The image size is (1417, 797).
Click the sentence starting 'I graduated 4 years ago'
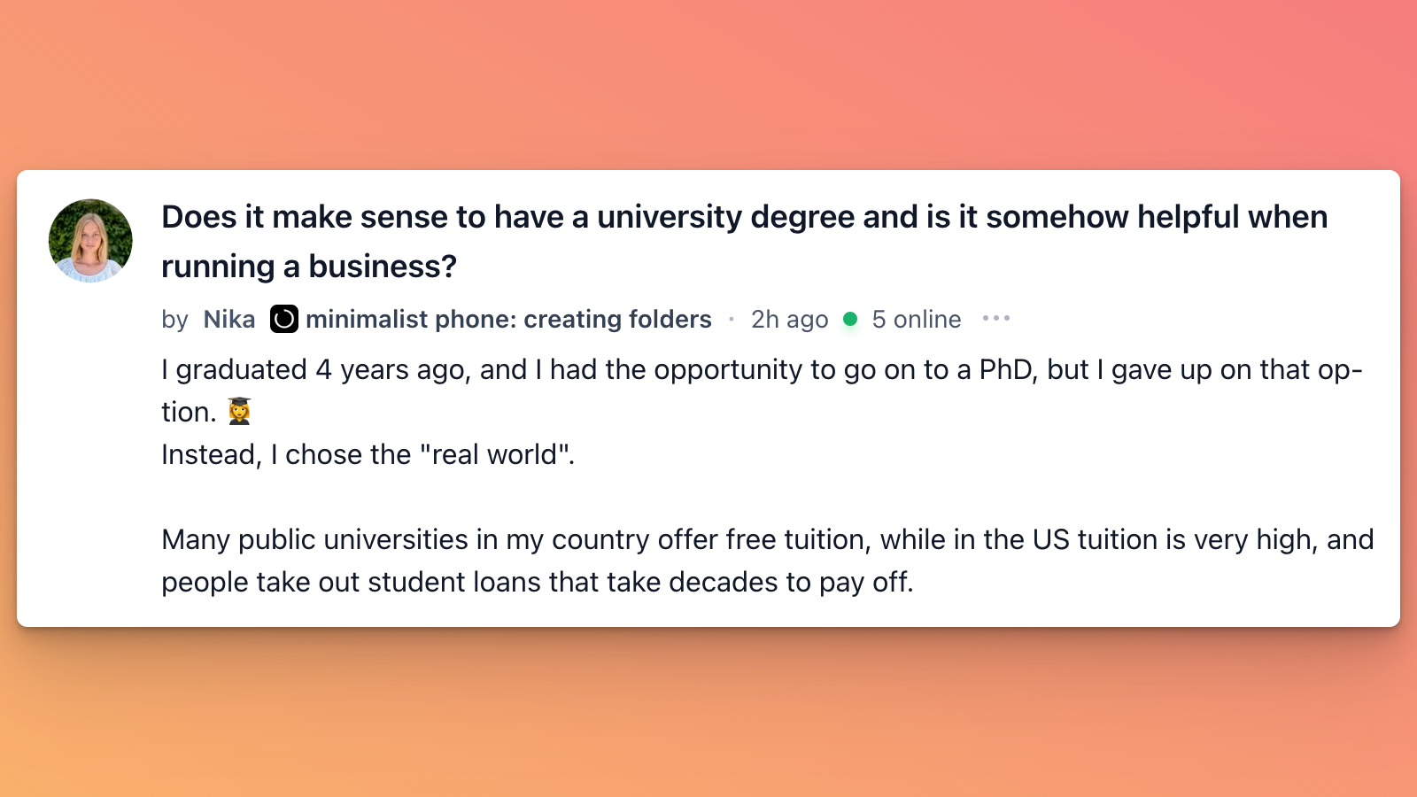[x=762, y=391]
